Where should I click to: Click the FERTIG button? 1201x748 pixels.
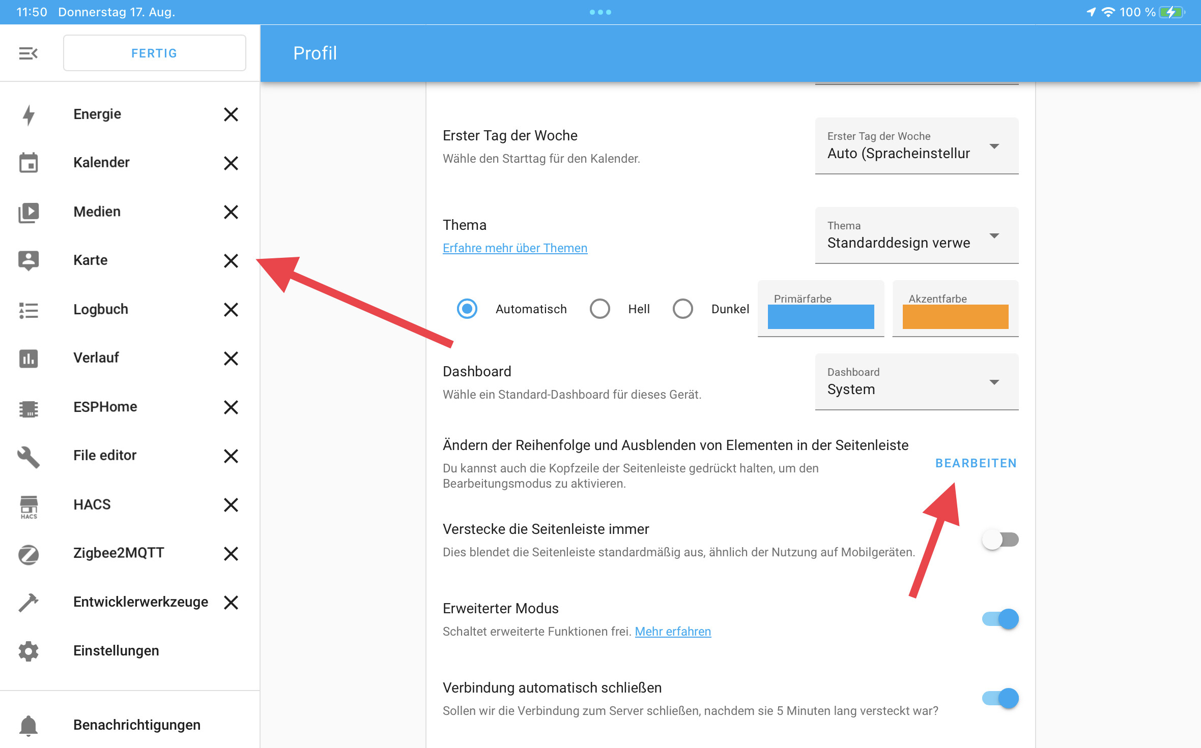(154, 53)
